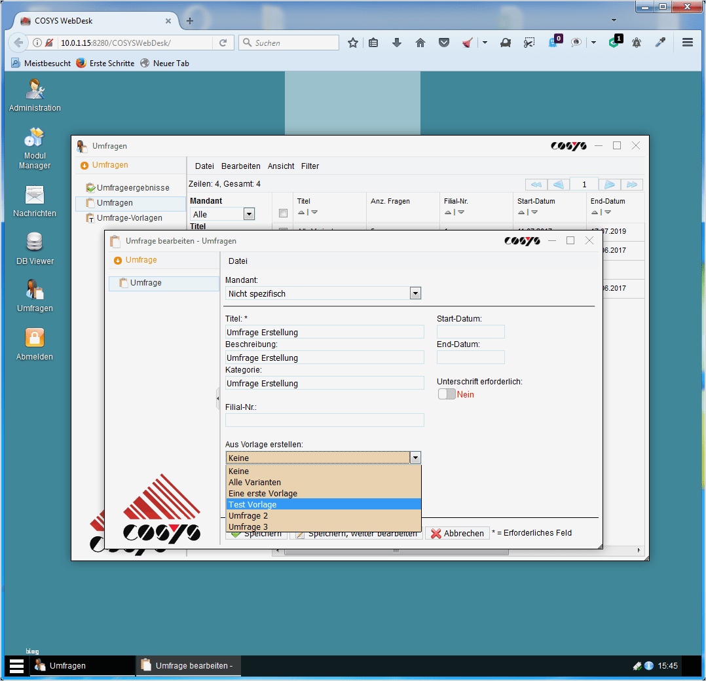Sort Filial-Nr. column ascending

[x=448, y=212]
